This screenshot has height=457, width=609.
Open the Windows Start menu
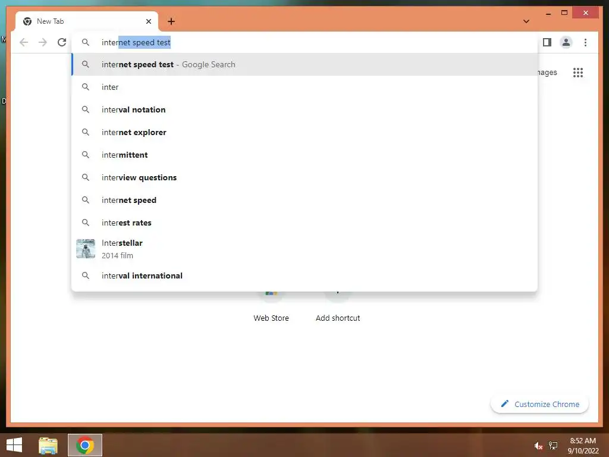(14, 445)
